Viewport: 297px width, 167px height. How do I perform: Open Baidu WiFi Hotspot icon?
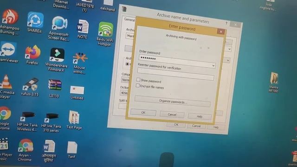pyautogui.click(x=105, y=34)
